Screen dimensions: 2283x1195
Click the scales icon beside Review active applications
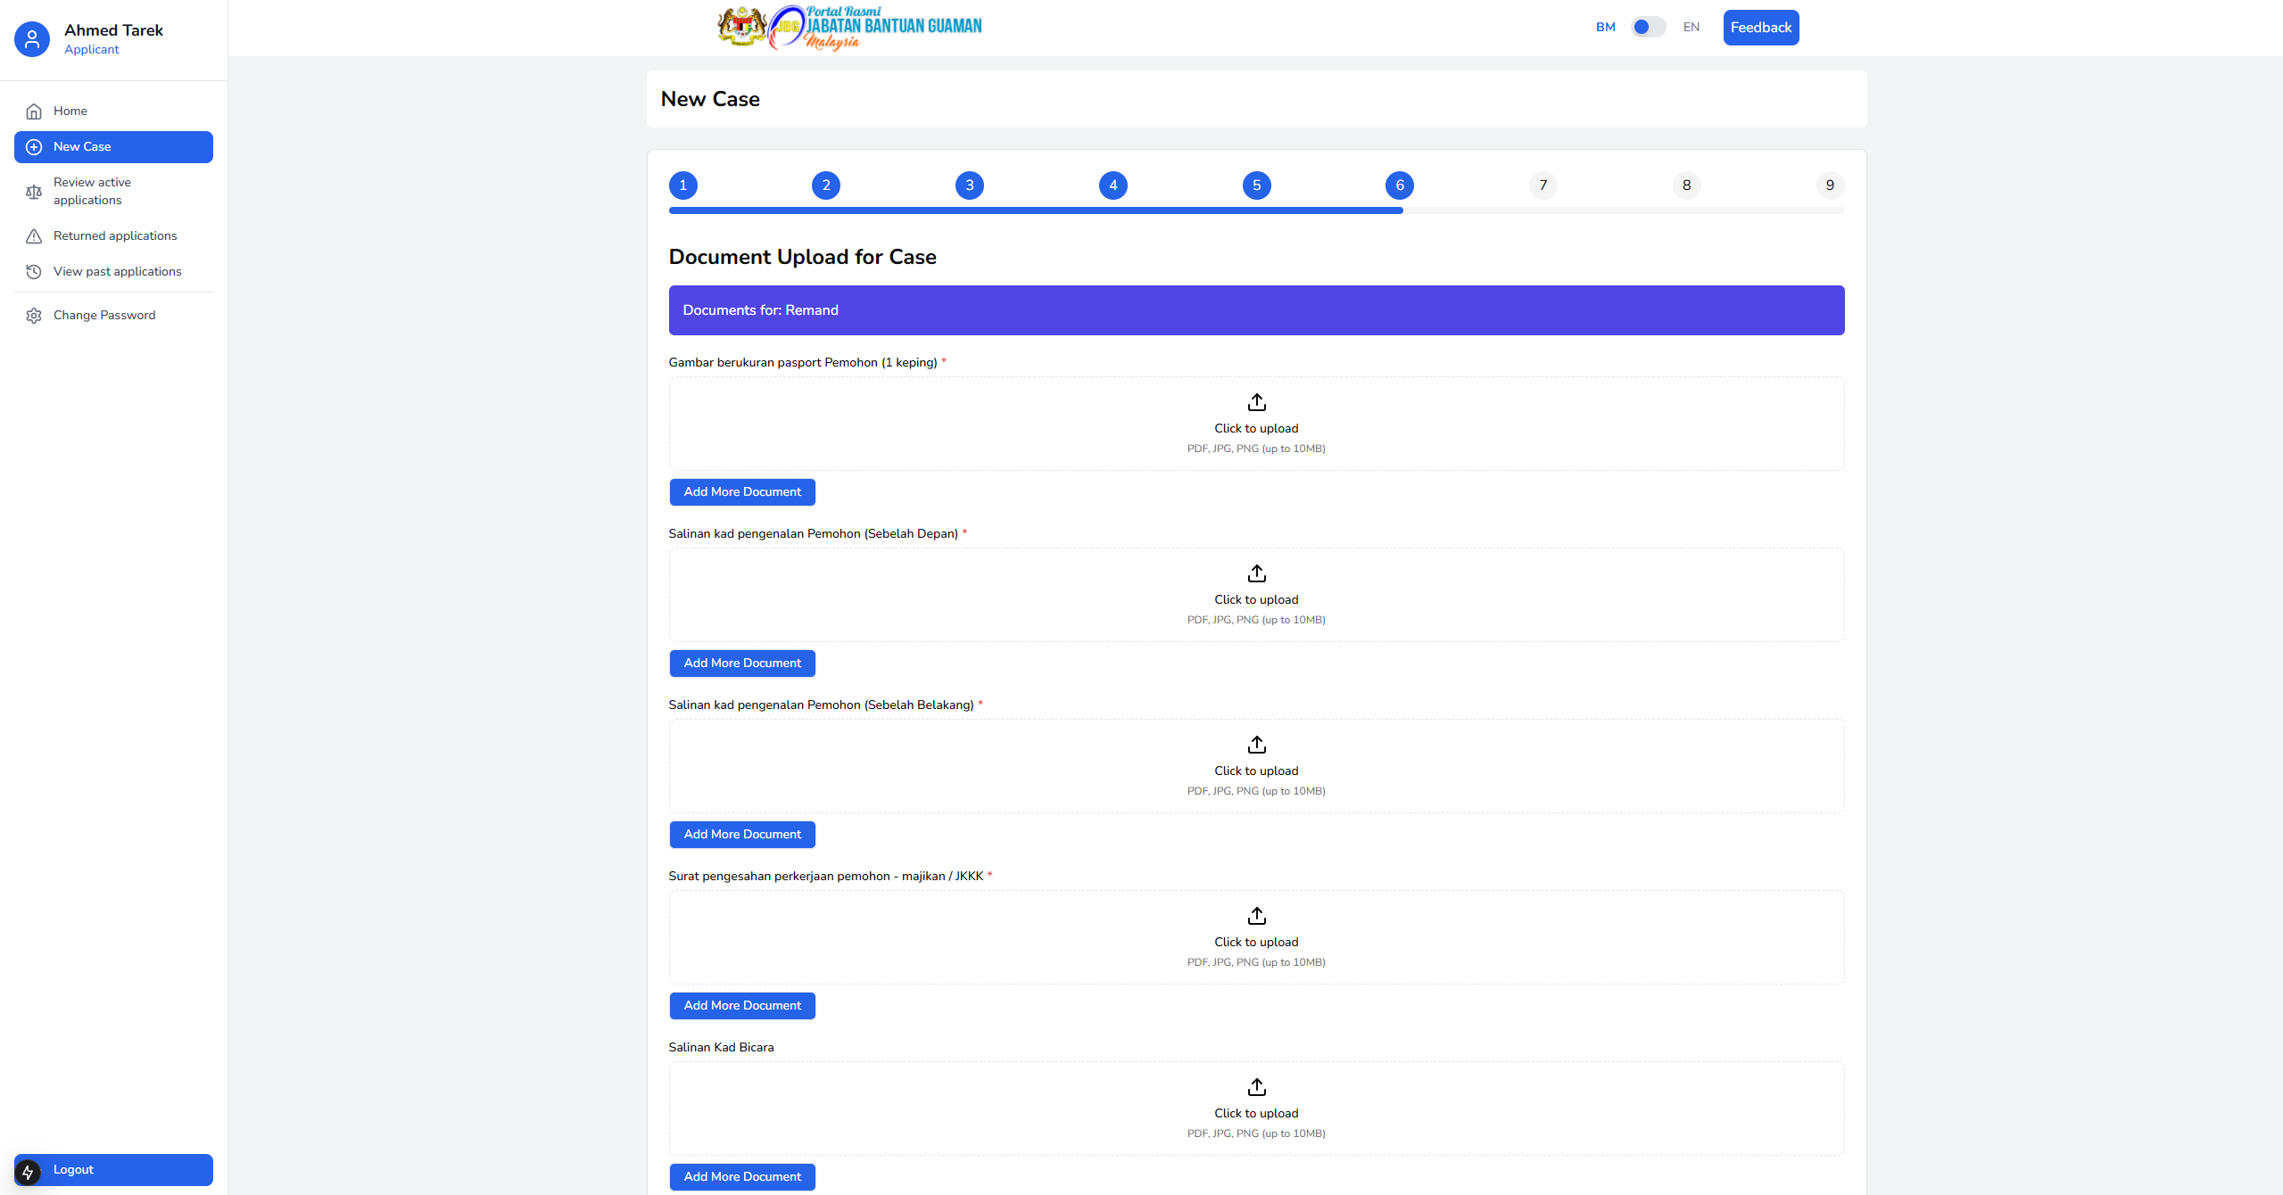pos(34,192)
